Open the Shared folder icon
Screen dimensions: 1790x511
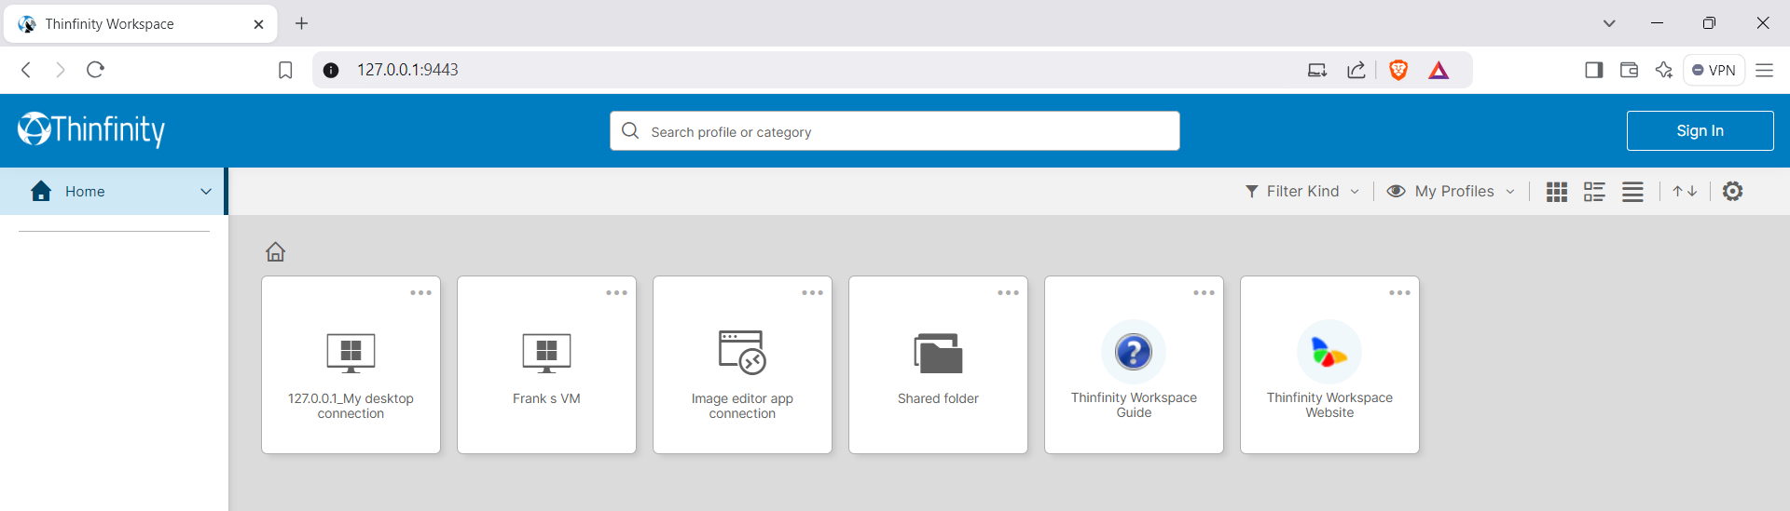(938, 353)
